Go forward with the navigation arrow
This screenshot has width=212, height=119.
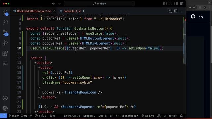(59, 4)
